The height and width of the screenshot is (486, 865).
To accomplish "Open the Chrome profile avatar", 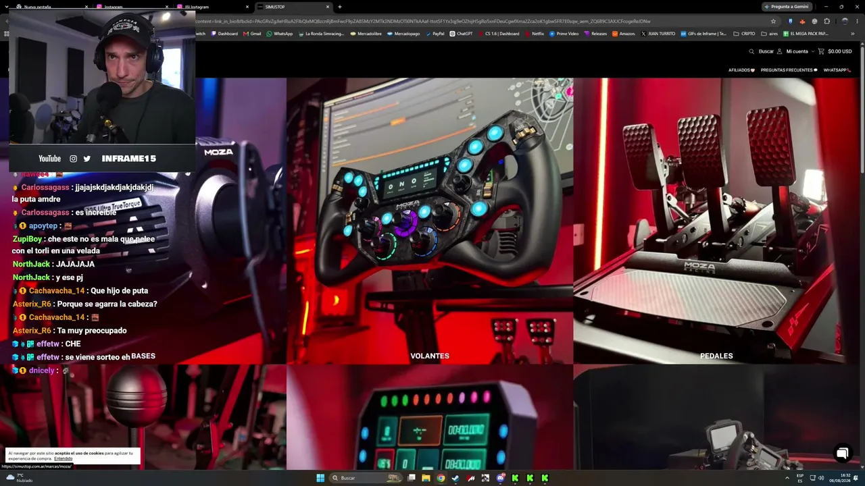I will point(845,21).
